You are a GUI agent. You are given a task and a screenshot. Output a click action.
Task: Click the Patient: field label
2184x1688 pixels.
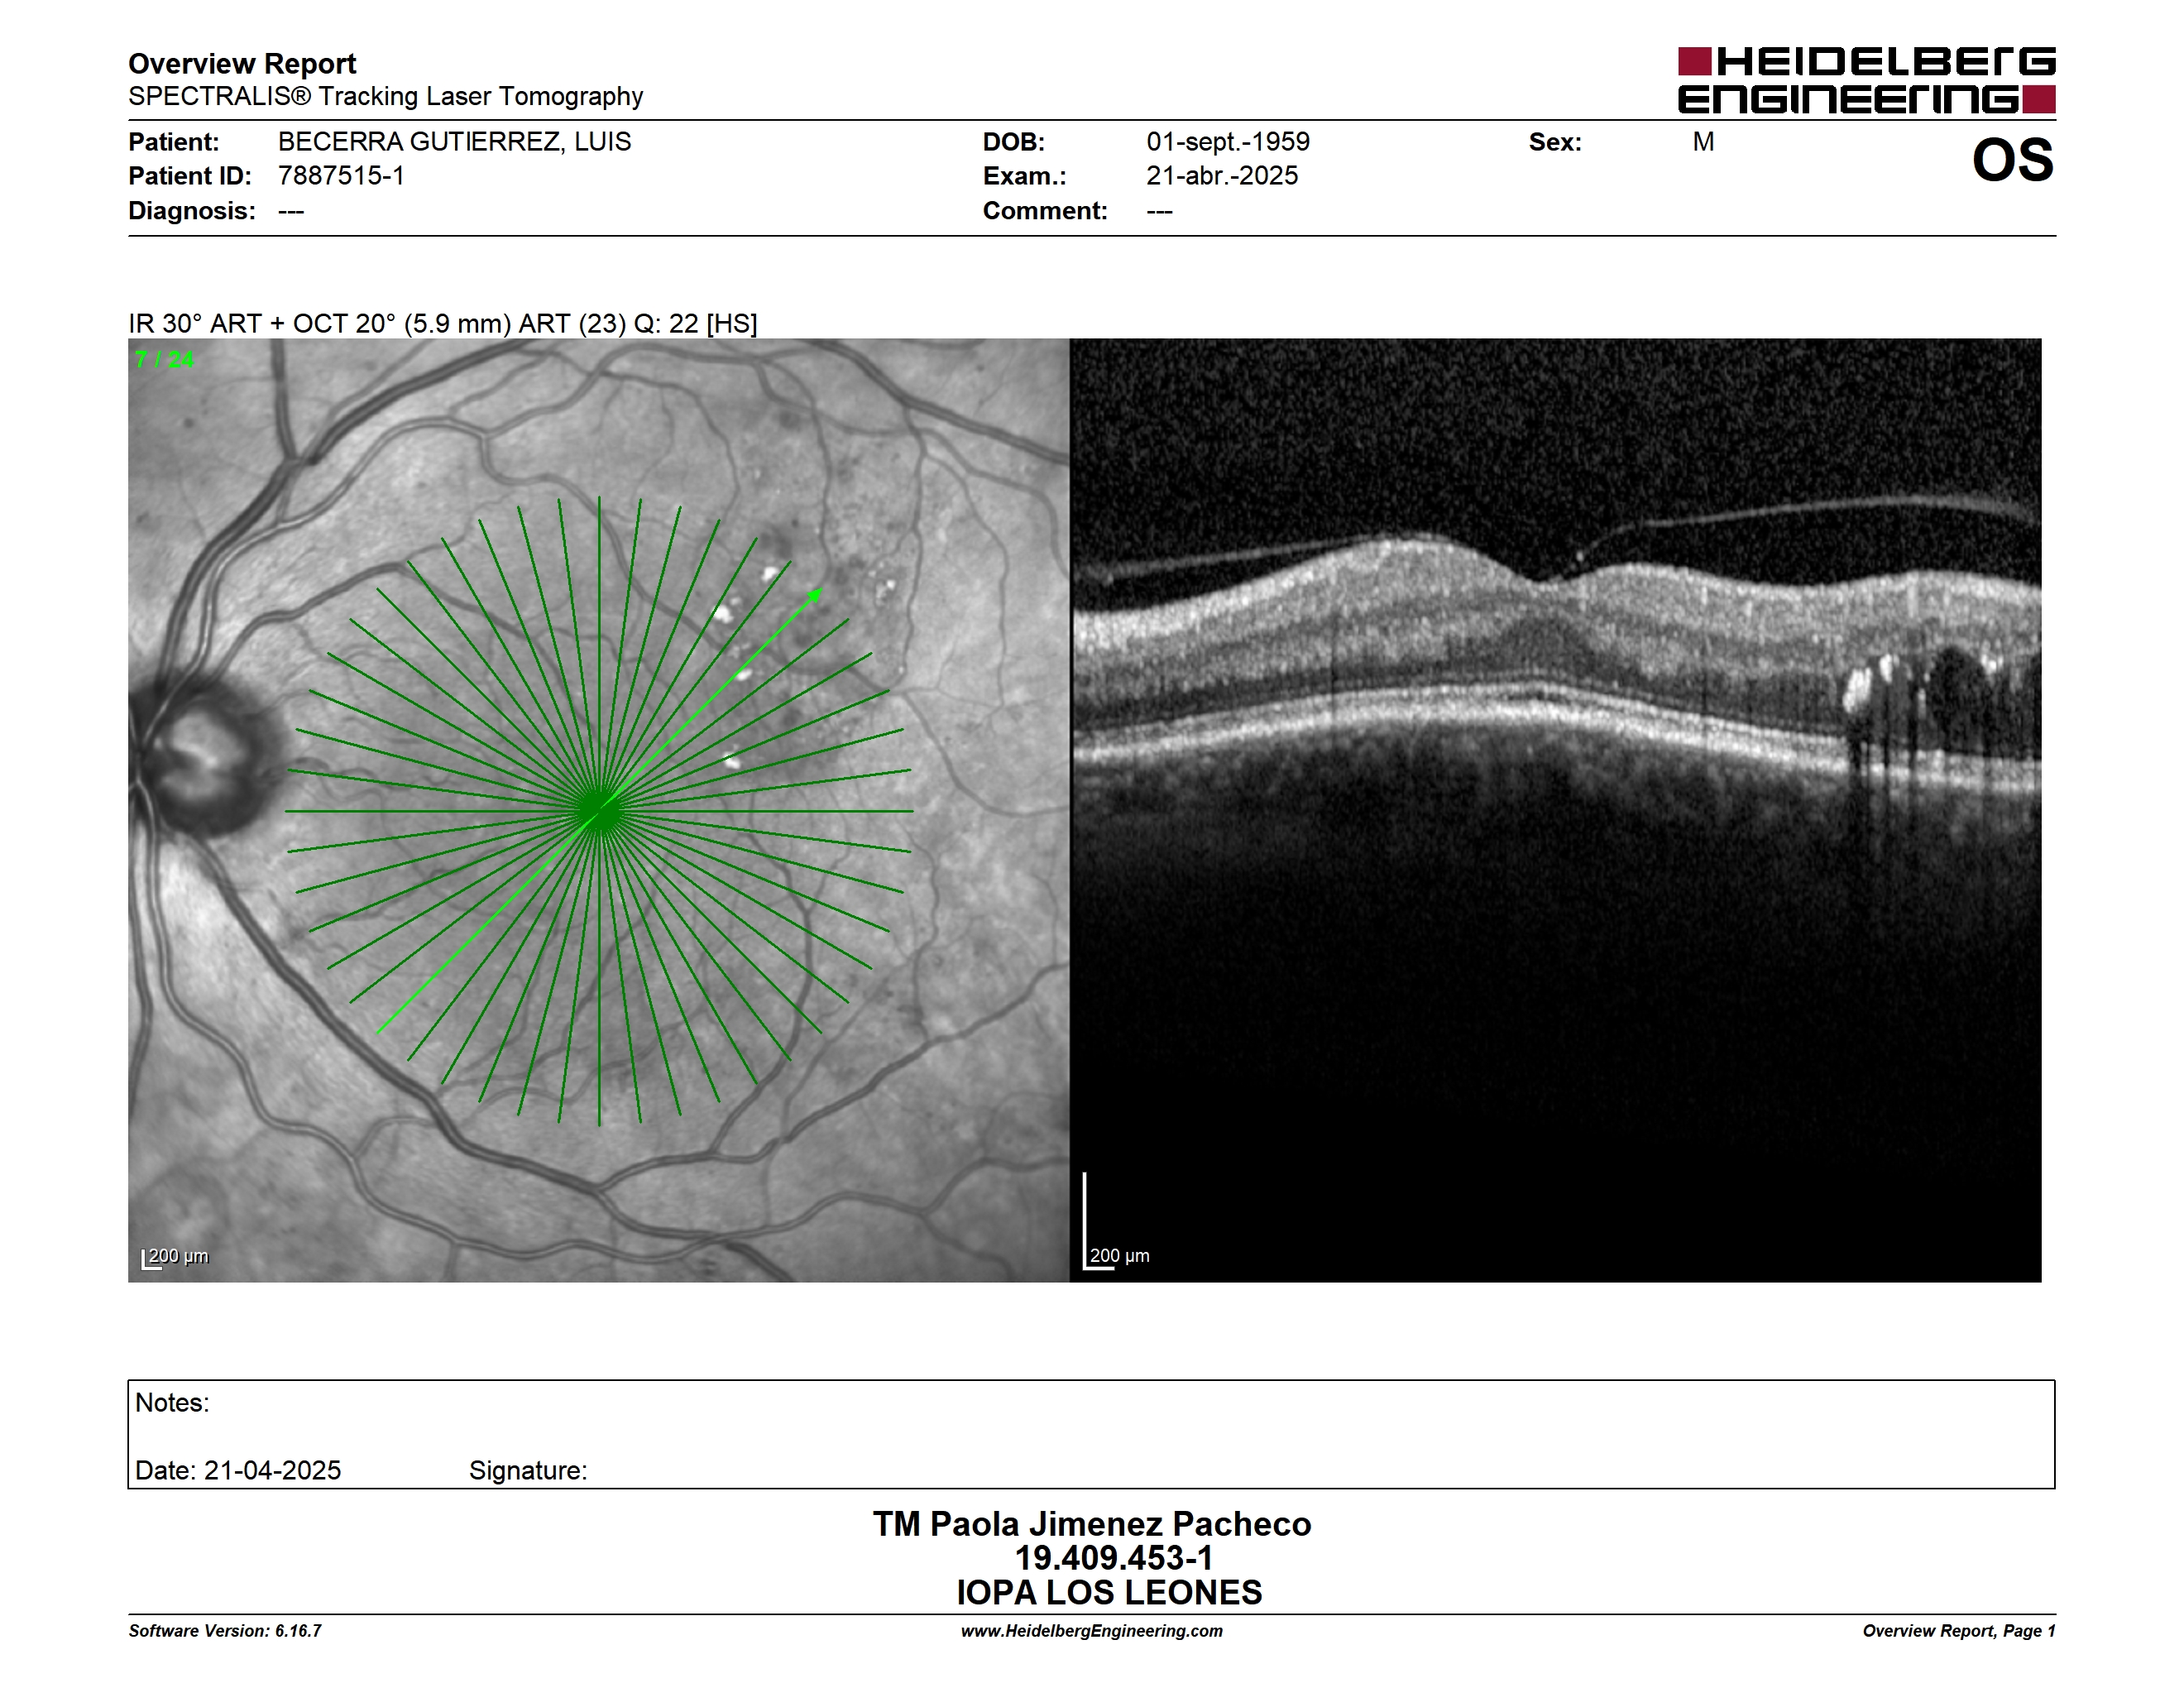pos(174,142)
